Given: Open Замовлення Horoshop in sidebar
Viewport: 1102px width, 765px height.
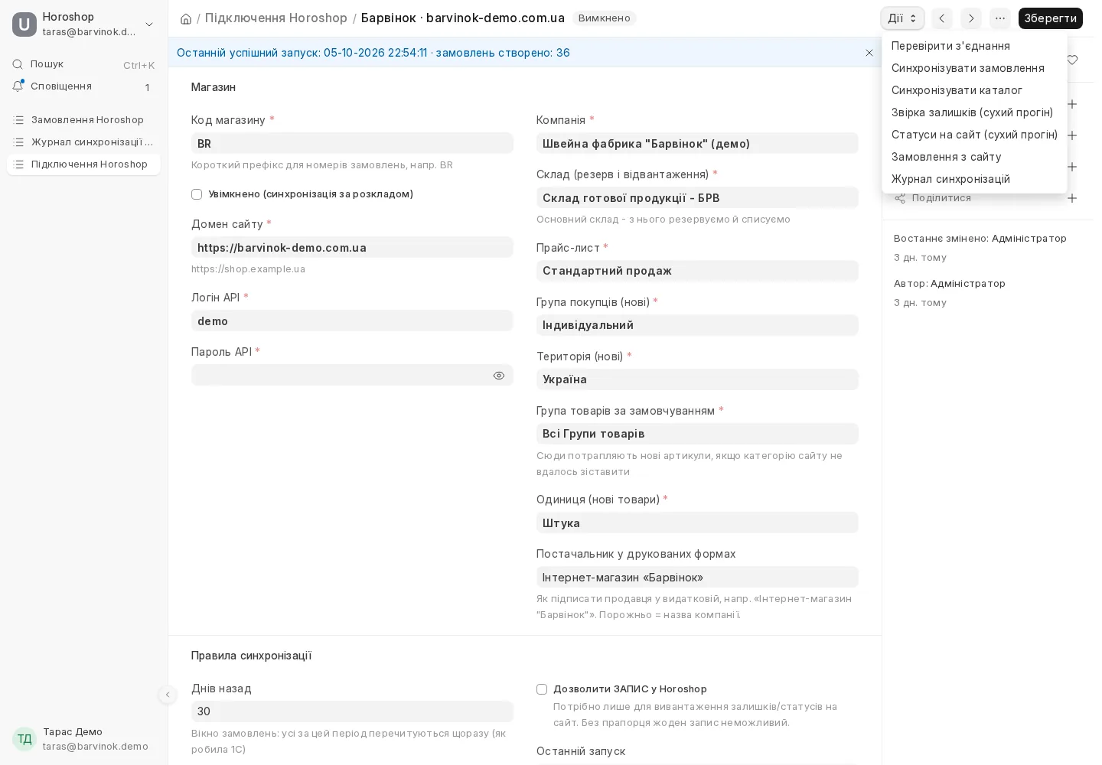Looking at the screenshot, I should tap(83, 120).
